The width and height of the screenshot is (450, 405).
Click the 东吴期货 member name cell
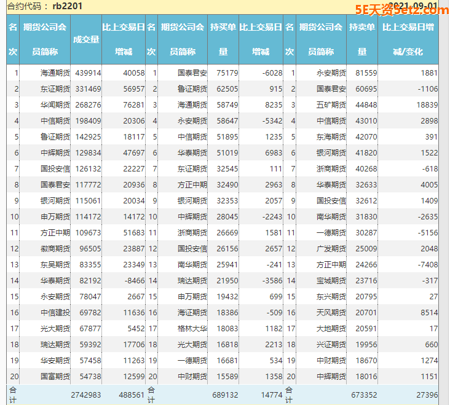pos(55,264)
